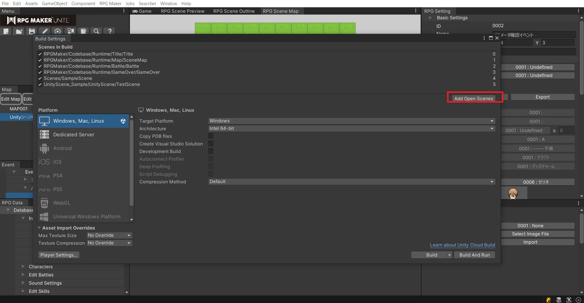Expand the Characters tree item

click(23, 267)
